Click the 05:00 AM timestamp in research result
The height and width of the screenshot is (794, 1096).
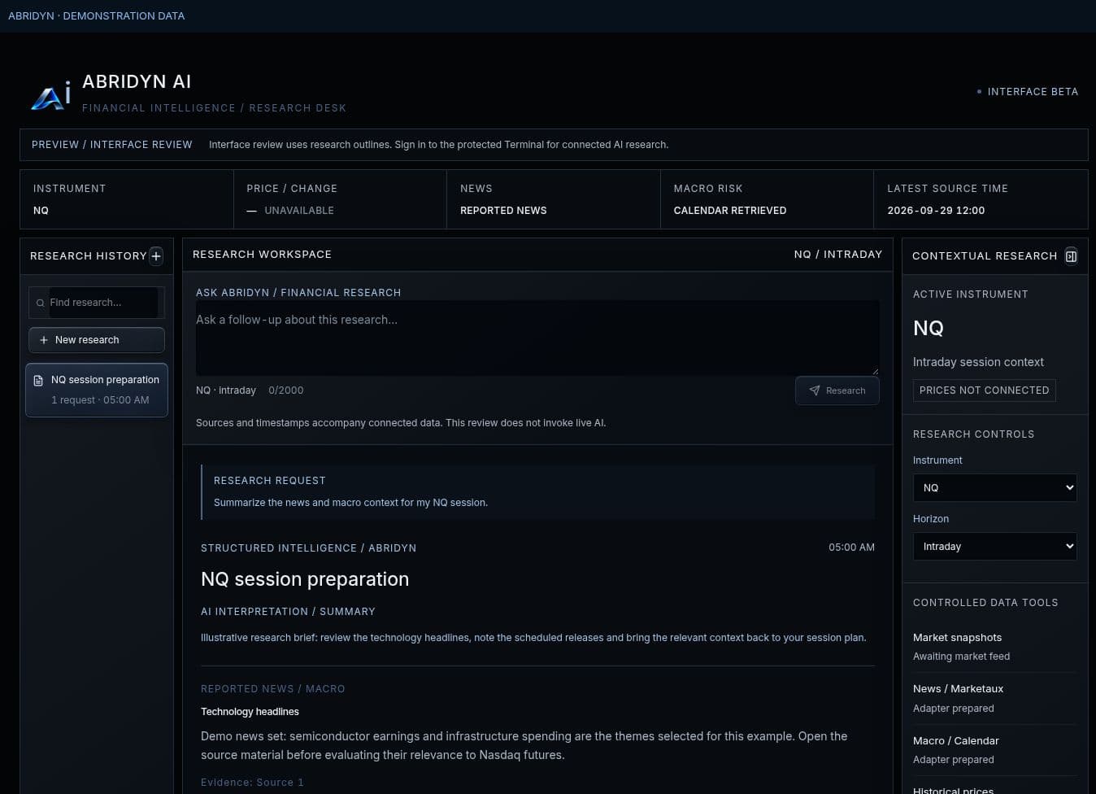851,548
